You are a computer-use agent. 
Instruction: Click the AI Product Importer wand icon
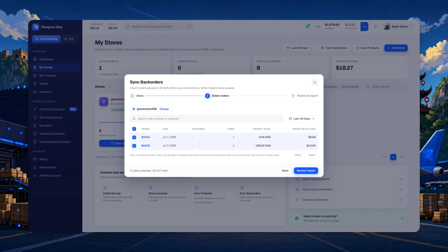click(35, 109)
